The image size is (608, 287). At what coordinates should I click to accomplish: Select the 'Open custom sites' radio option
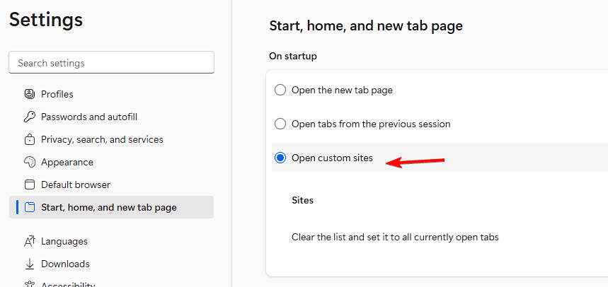click(280, 158)
